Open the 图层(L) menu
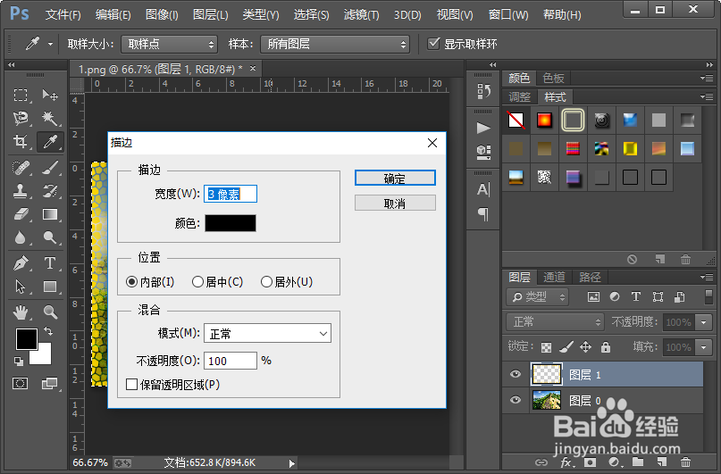The height and width of the screenshot is (474, 721). pos(210,14)
